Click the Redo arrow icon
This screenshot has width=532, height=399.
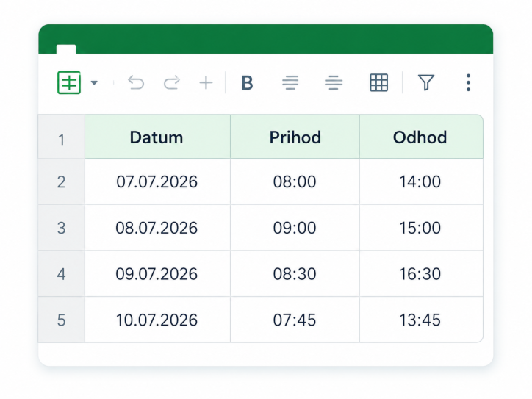[172, 82]
